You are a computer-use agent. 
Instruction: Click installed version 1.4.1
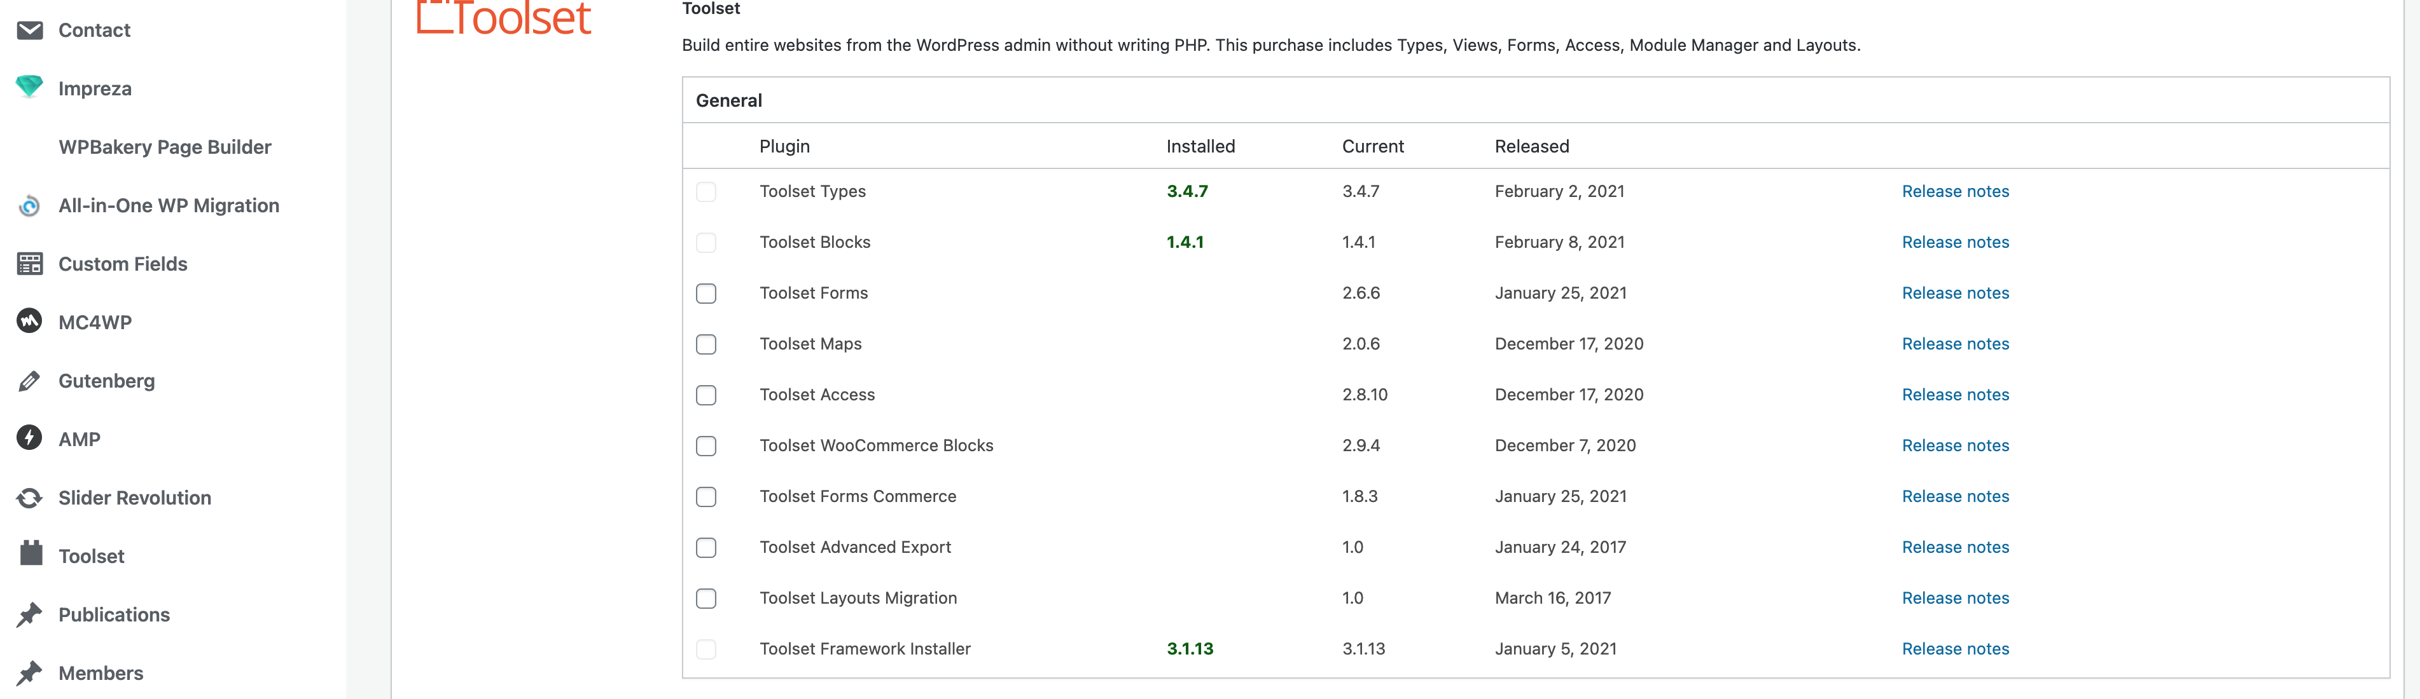click(x=1185, y=242)
